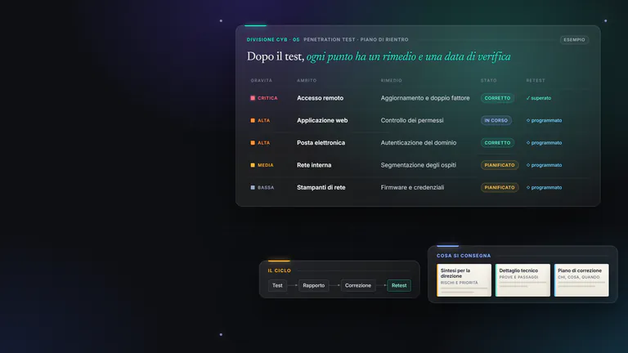Choose the Rapporto step in Il ciclo
628x353 pixels.
coord(314,285)
